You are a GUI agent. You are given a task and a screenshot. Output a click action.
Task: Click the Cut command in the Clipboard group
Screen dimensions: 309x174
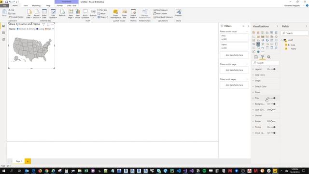pos(12,10)
